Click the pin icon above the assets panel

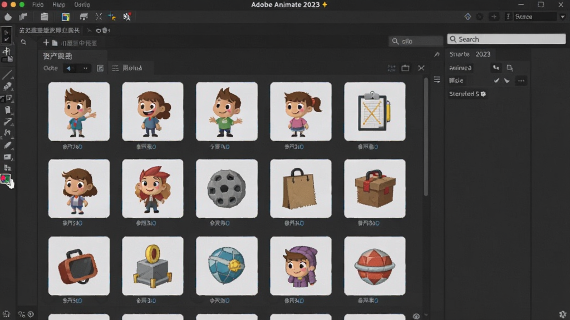(x=437, y=54)
